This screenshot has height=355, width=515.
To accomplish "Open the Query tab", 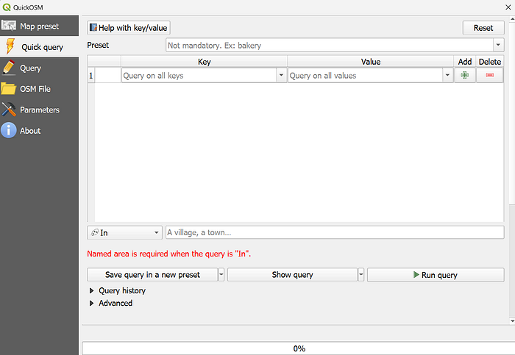I will click(39, 68).
